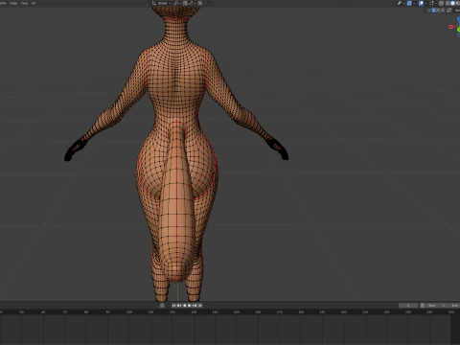This screenshot has width=460, height=345.
Task: Open the snapping options dropdown
Action: (192, 3)
